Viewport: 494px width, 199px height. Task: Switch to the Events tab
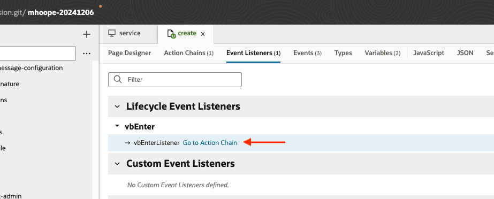tap(307, 53)
